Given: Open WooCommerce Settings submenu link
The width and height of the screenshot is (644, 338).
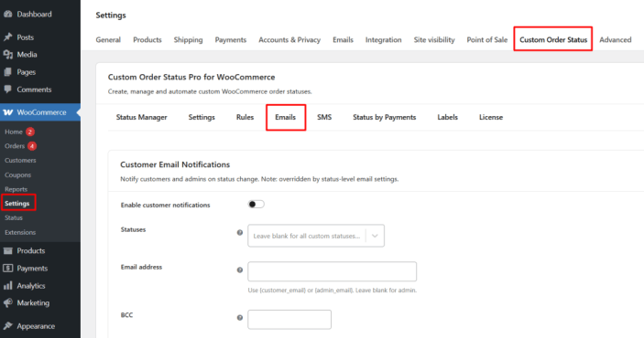Looking at the screenshot, I should click(17, 203).
